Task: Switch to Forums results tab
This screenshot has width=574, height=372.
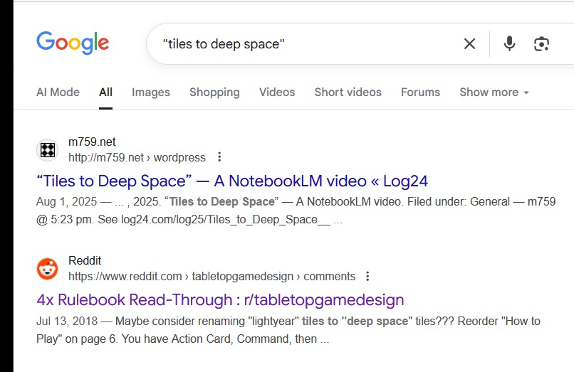Action: tap(420, 92)
